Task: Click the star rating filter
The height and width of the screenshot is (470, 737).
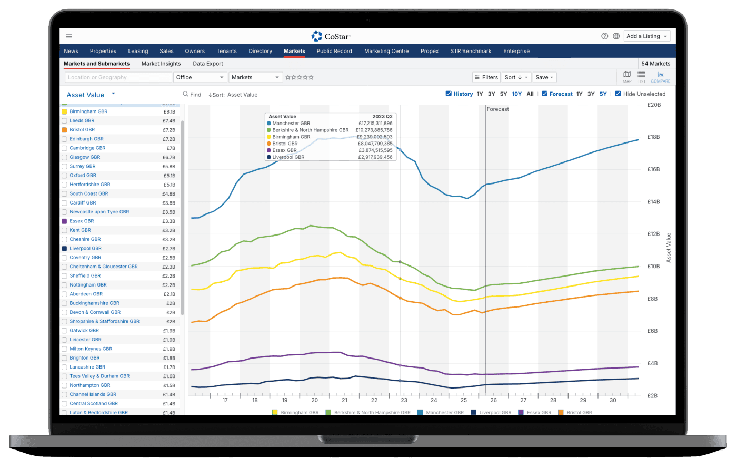Action: pos(300,77)
